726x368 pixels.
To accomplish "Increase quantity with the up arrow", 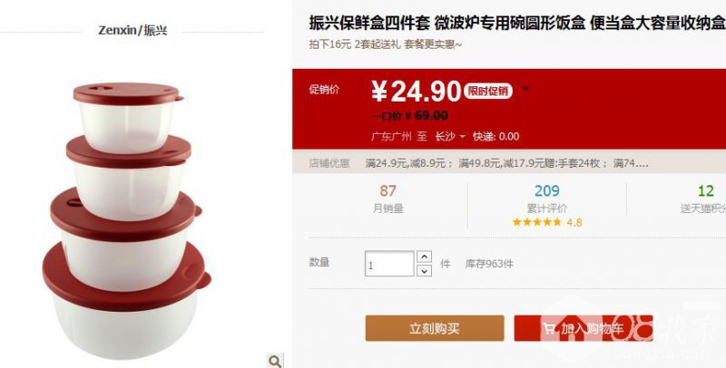I will (x=424, y=257).
